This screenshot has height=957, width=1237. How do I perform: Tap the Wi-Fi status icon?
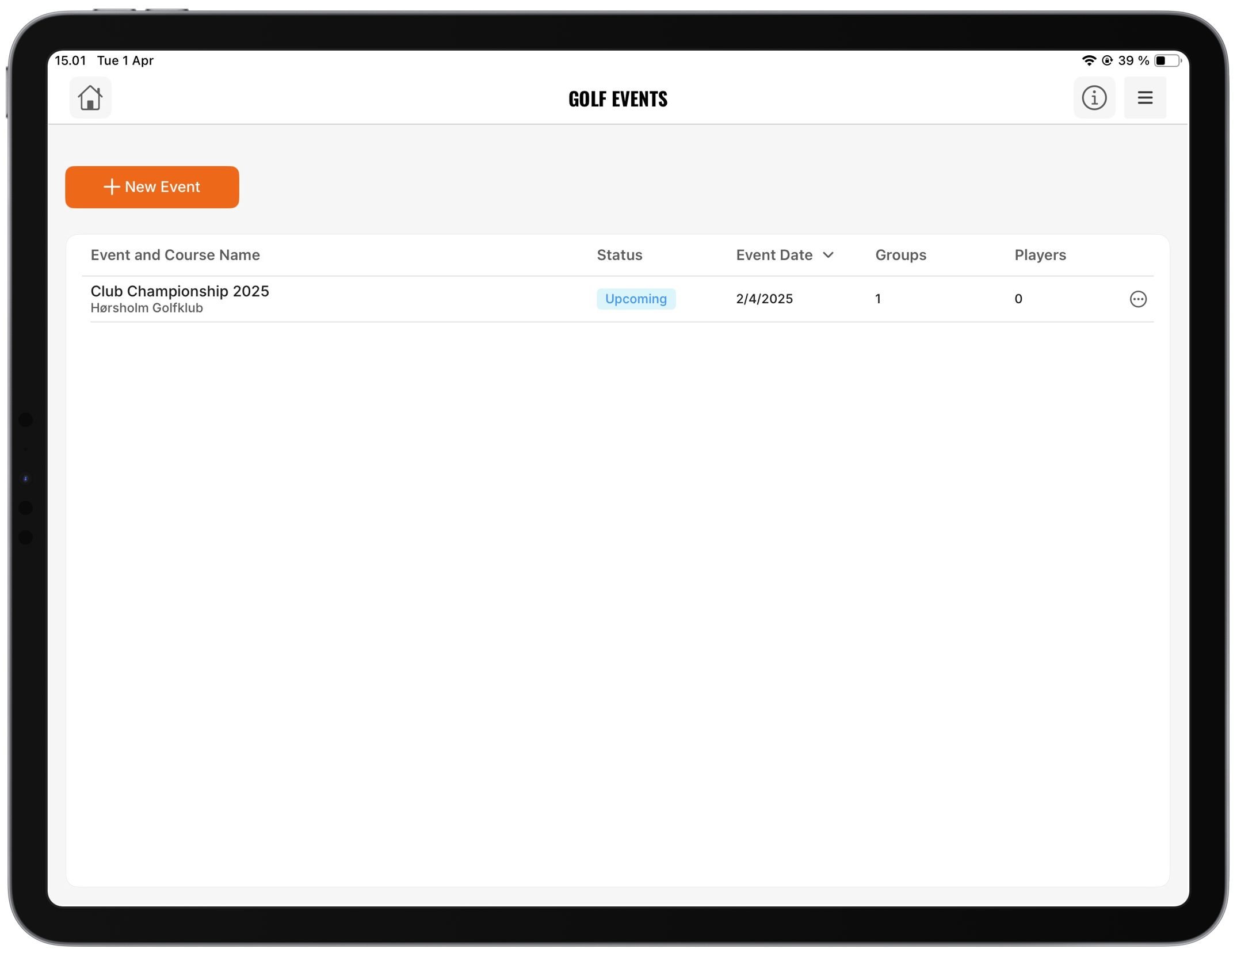(1088, 60)
